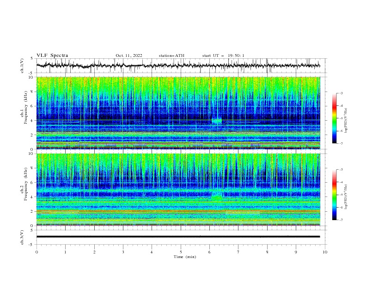366x283 pixels.
Task: Click the bright 4 kHz burst in ch.1 spectrogram
Action: click(217, 121)
